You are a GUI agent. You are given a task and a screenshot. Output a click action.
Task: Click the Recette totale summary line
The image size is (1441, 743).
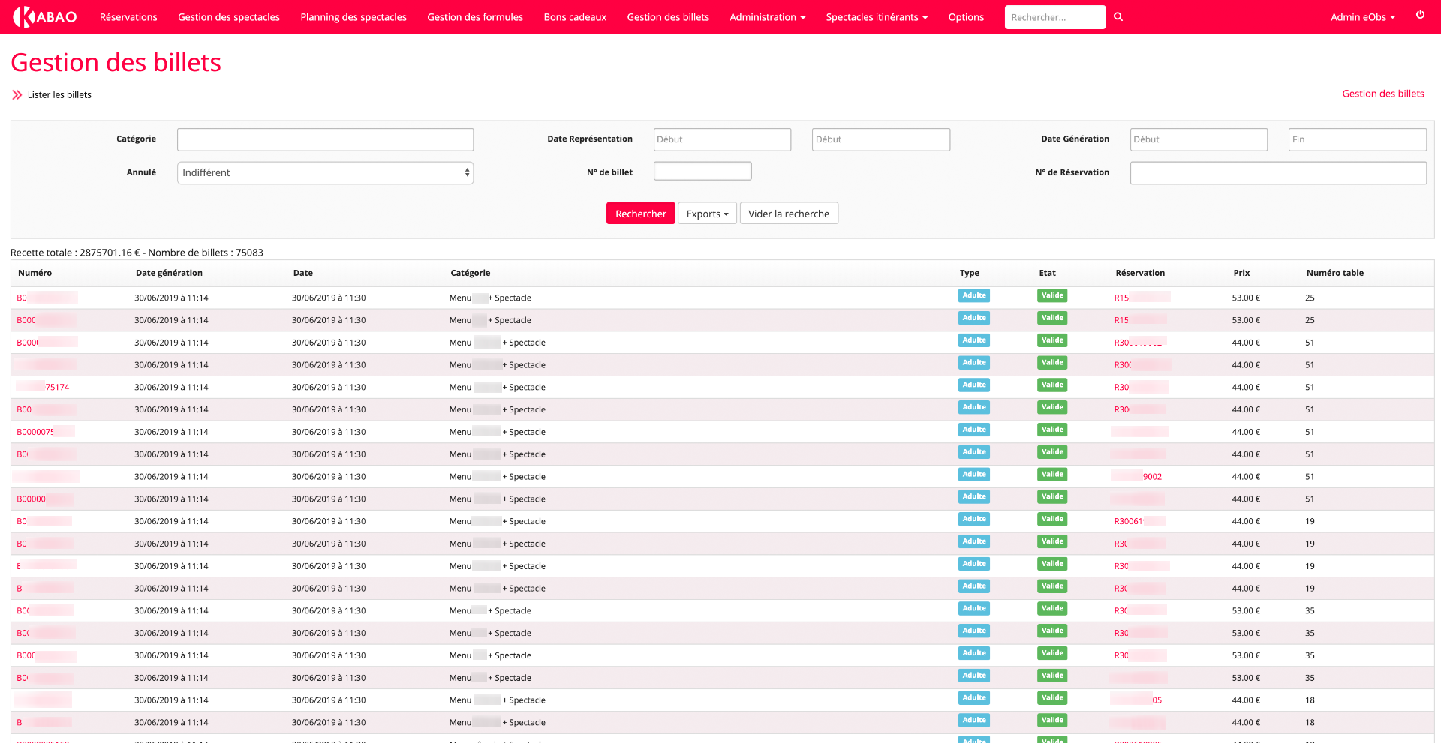(x=137, y=253)
